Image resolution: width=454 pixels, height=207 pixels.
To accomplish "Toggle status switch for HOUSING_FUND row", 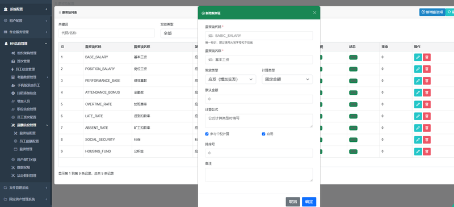I will (x=353, y=151).
